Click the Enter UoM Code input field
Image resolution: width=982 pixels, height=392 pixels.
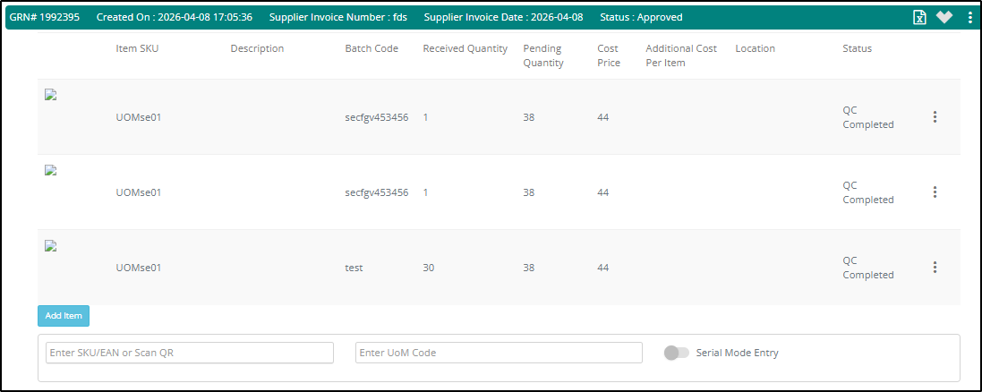tap(499, 353)
